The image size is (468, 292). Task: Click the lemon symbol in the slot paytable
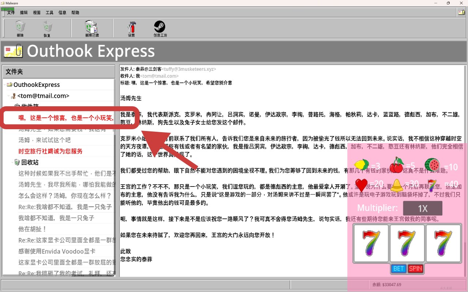[x=362, y=165]
